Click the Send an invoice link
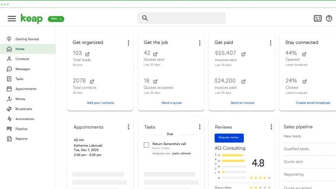336x189 pixels. pyautogui.click(x=242, y=103)
